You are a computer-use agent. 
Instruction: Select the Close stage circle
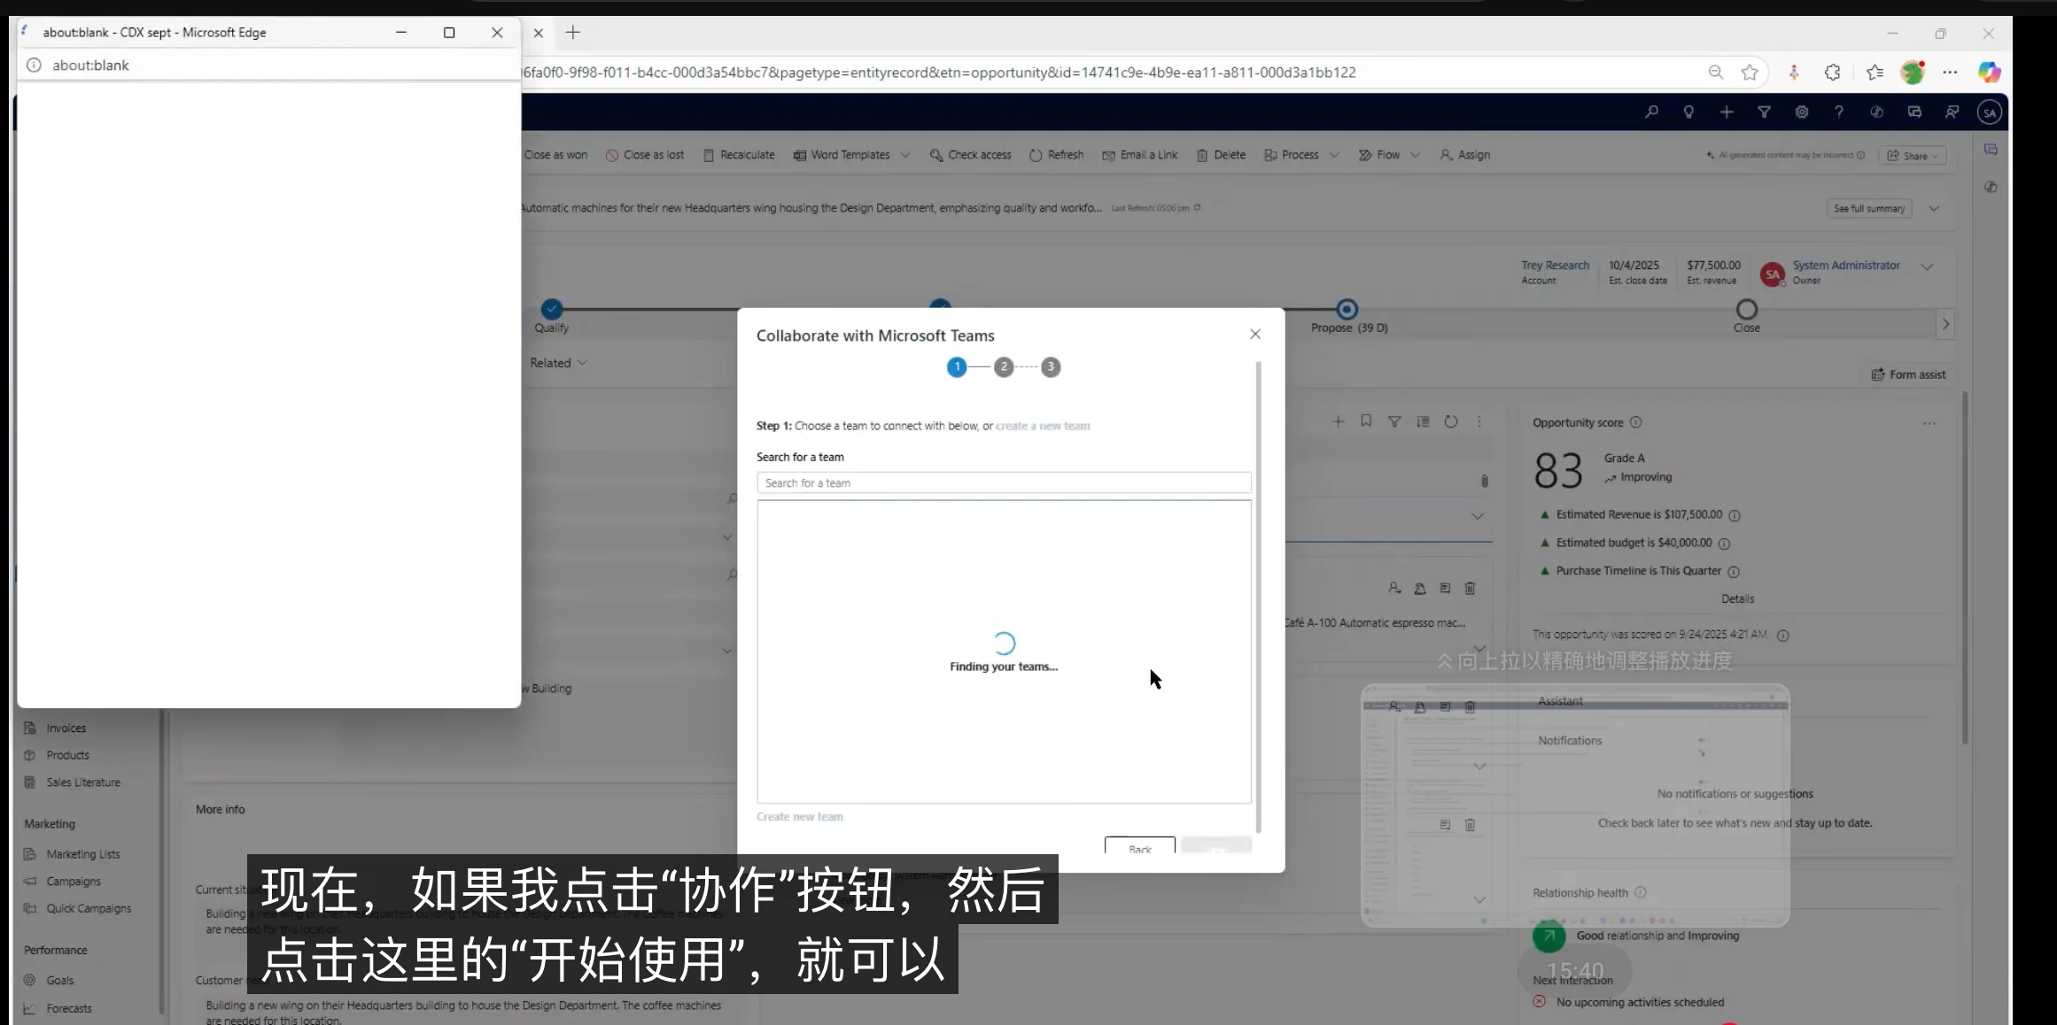point(1746,309)
